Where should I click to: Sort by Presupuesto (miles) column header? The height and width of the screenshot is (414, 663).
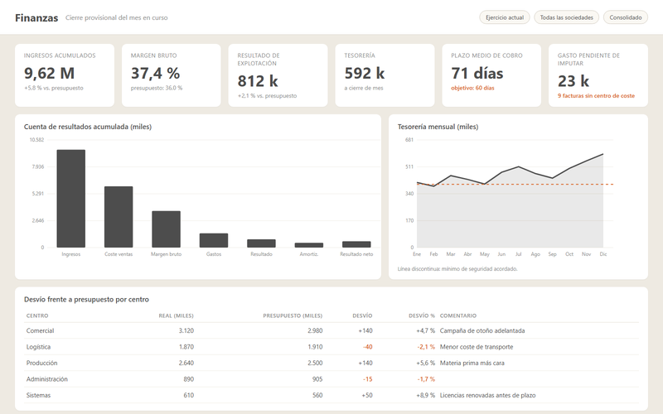click(293, 315)
